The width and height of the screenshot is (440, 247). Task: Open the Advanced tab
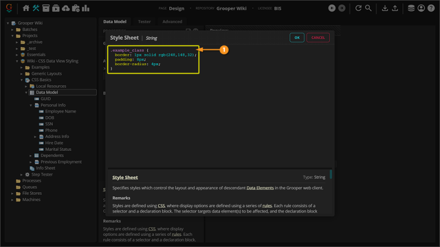tap(172, 21)
